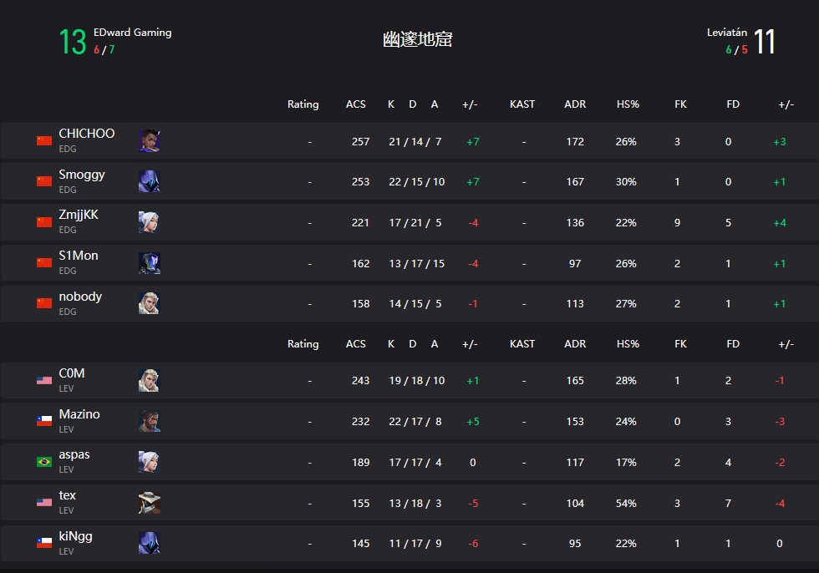Click tex's Cypher agent icon

tap(150, 503)
